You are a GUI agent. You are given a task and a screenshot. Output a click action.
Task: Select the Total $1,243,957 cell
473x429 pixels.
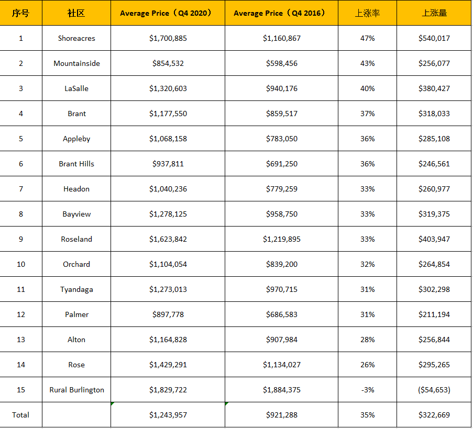(168, 415)
